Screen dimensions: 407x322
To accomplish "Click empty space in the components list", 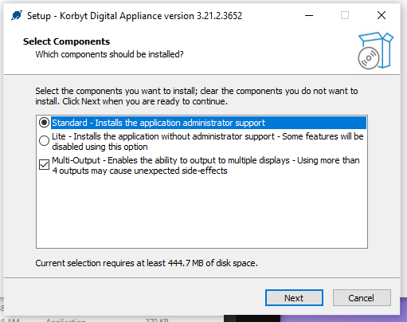I will pos(202,213).
